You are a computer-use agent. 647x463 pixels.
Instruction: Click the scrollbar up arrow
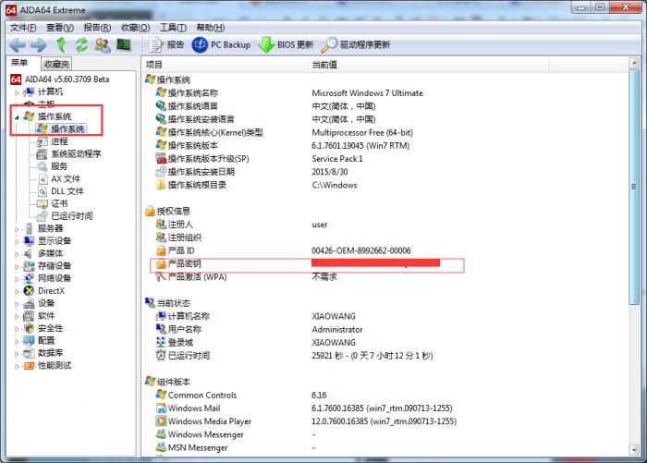coord(634,63)
